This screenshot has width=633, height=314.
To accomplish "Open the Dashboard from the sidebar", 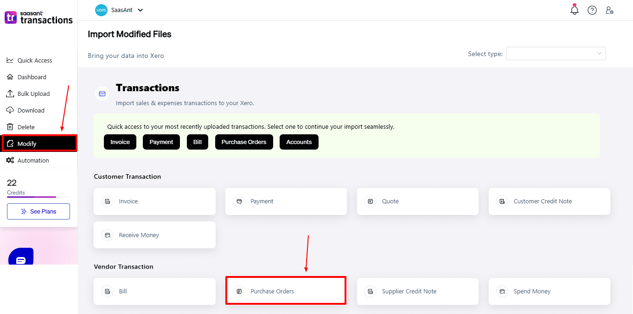I will (x=10, y=77).
